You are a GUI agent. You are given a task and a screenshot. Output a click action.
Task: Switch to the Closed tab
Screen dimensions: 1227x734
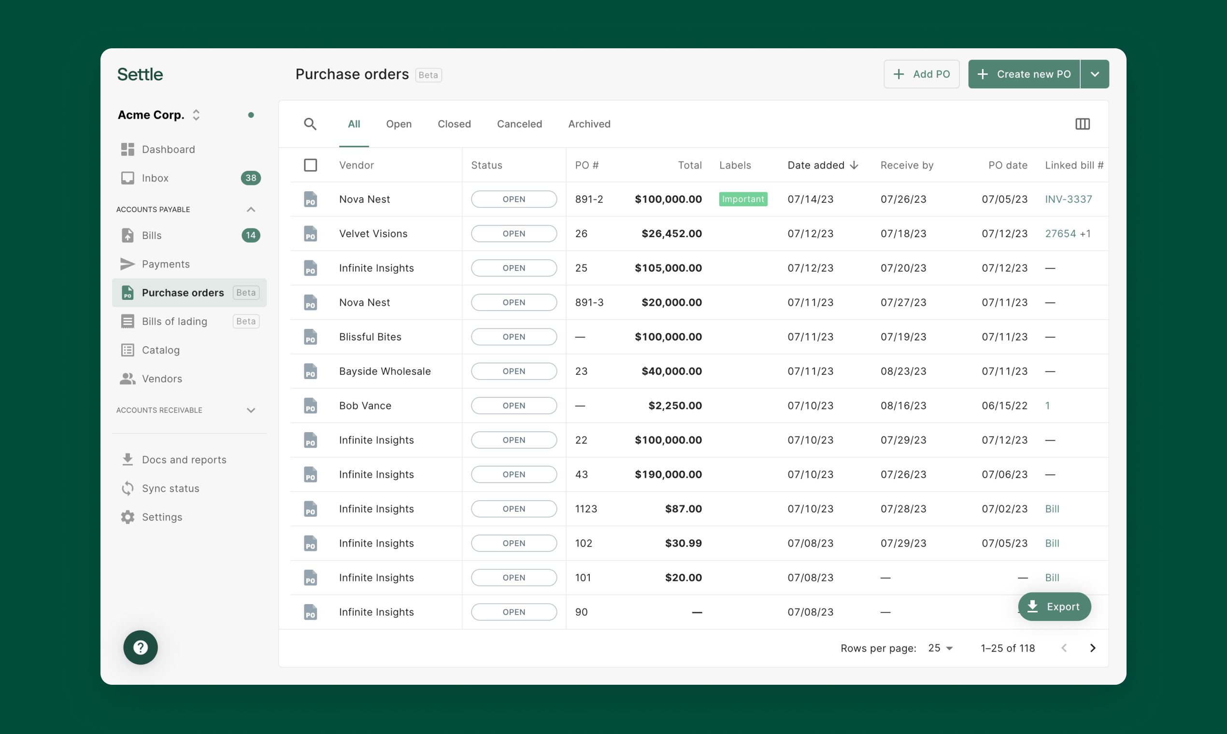click(x=455, y=123)
